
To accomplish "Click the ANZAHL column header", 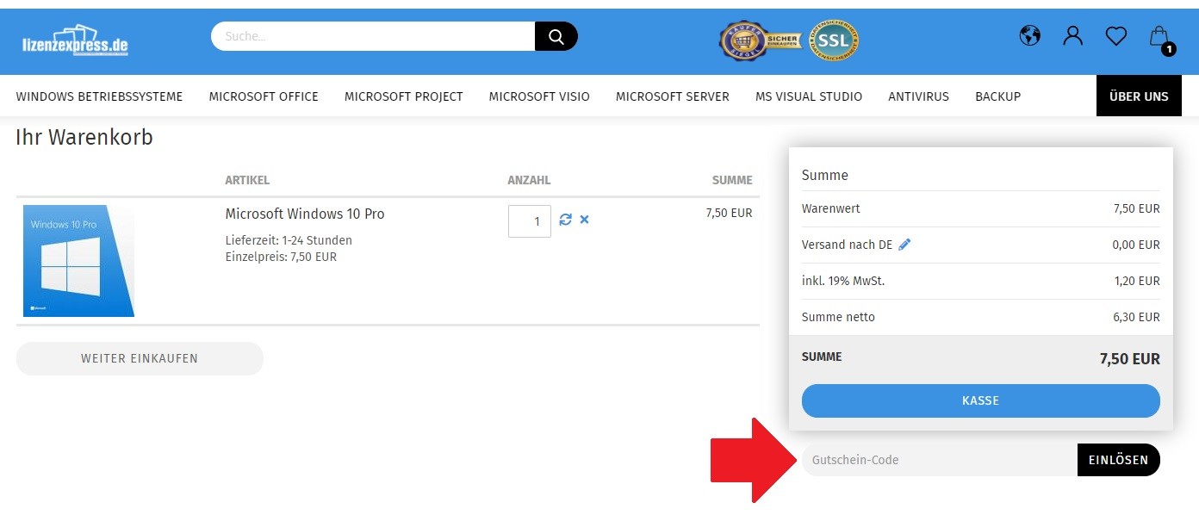I will (529, 180).
